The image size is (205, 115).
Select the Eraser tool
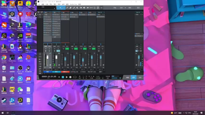coord(70,8)
